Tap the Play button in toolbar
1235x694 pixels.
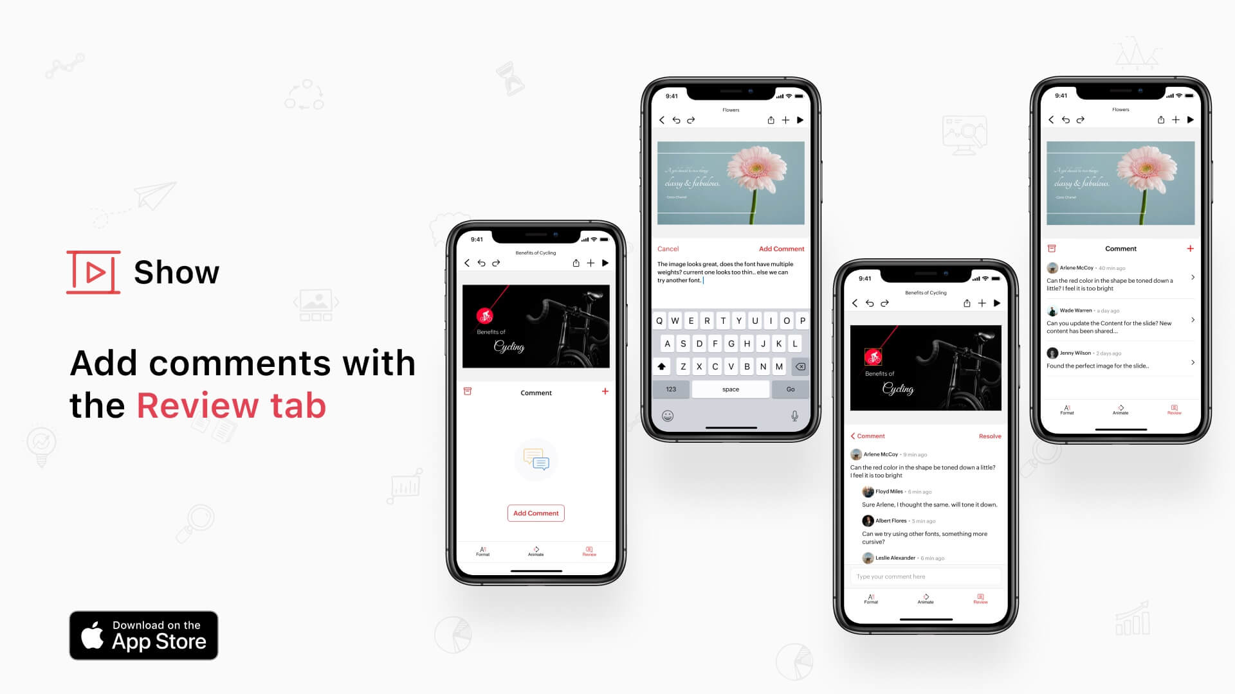606,263
